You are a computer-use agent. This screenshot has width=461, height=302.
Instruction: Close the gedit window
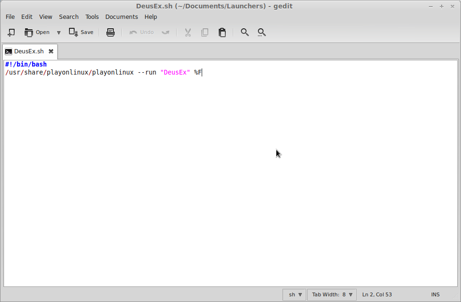point(452,7)
